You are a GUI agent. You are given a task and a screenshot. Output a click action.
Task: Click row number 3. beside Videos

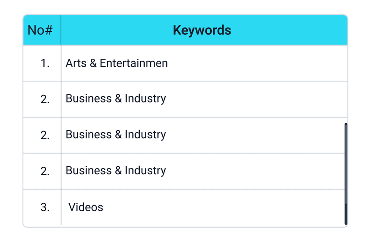(45, 208)
